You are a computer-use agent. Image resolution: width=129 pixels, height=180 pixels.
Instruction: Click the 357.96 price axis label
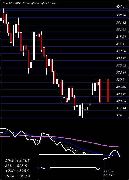pyautogui.click(x=121, y=15)
